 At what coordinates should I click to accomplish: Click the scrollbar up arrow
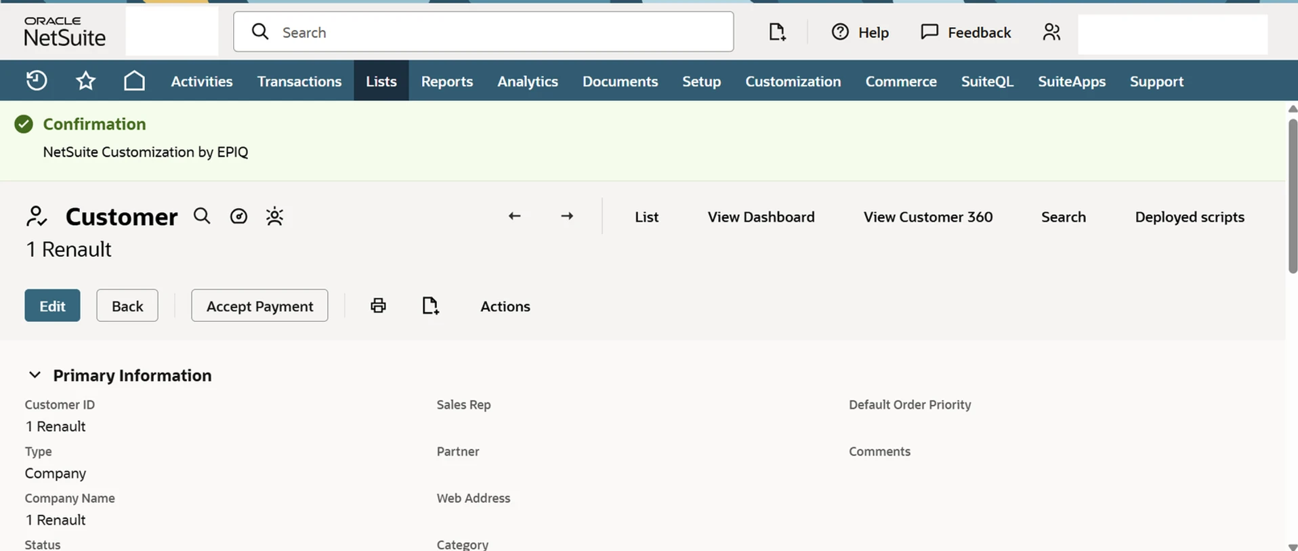pyautogui.click(x=1293, y=108)
